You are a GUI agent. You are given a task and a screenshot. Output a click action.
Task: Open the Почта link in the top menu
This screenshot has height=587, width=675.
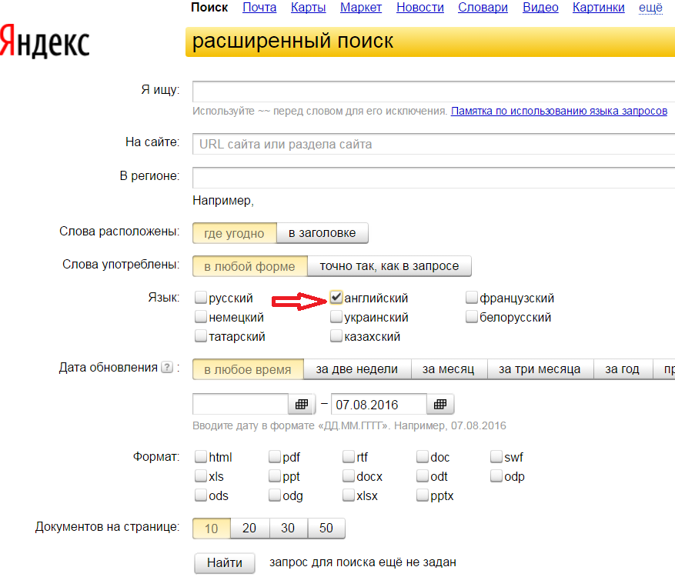tap(259, 8)
